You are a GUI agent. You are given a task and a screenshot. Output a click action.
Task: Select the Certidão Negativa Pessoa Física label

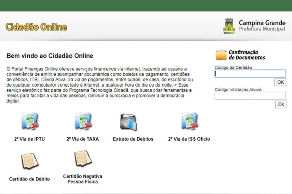(x=83, y=179)
